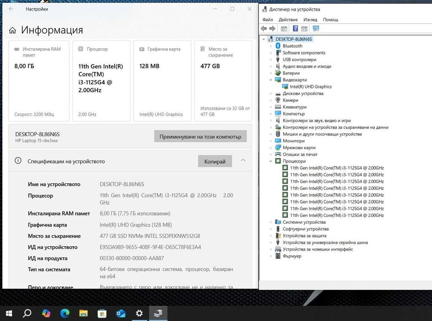432x321 pixels.
Task: Click Device Manager taskbar icon
Action: [x=158, y=313]
